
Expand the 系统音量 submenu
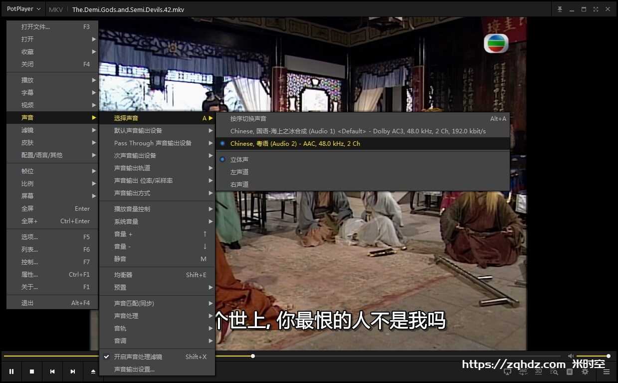[x=157, y=221]
